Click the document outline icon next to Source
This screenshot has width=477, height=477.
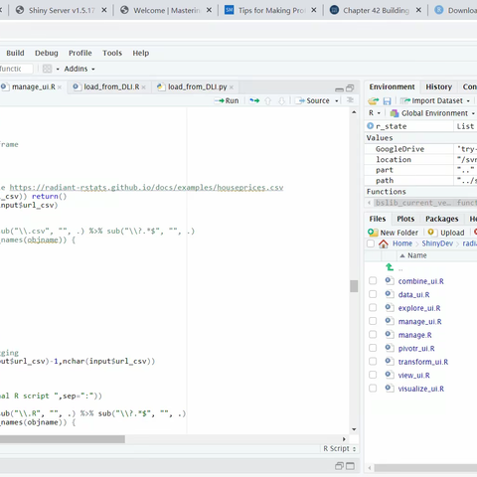[x=350, y=100]
